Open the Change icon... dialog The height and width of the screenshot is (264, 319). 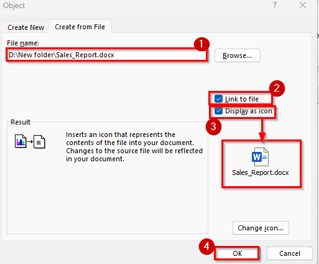coord(261,228)
